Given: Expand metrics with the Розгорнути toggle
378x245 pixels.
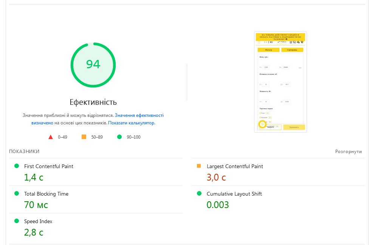Looking at the screenshot, I should [x=348, y=152].
